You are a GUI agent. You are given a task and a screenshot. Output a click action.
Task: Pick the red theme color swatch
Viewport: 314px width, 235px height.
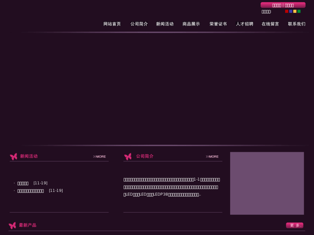pyautogui.click(x=286, y=11)
